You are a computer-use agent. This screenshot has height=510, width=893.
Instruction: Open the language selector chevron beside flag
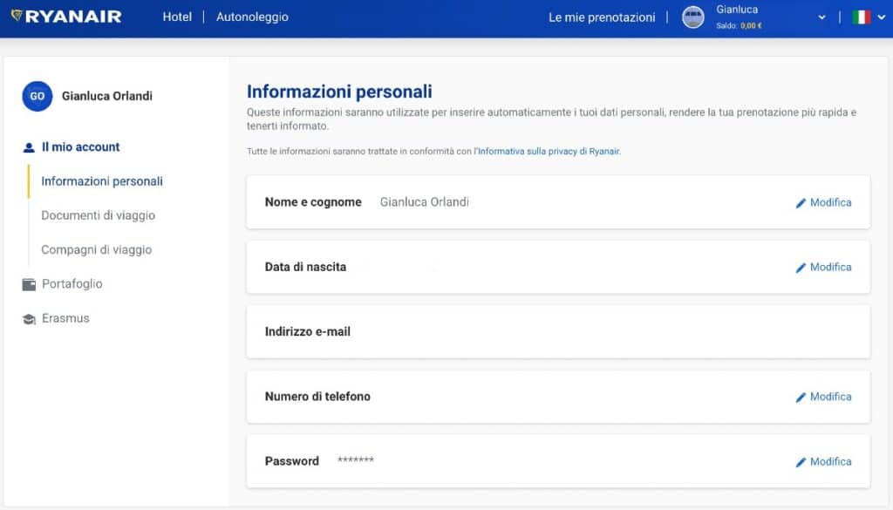click(881, 17)
